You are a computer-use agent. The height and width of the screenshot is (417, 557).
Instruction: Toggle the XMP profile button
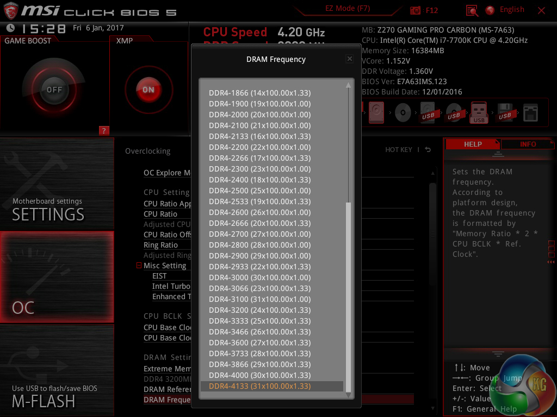(148, 90)
